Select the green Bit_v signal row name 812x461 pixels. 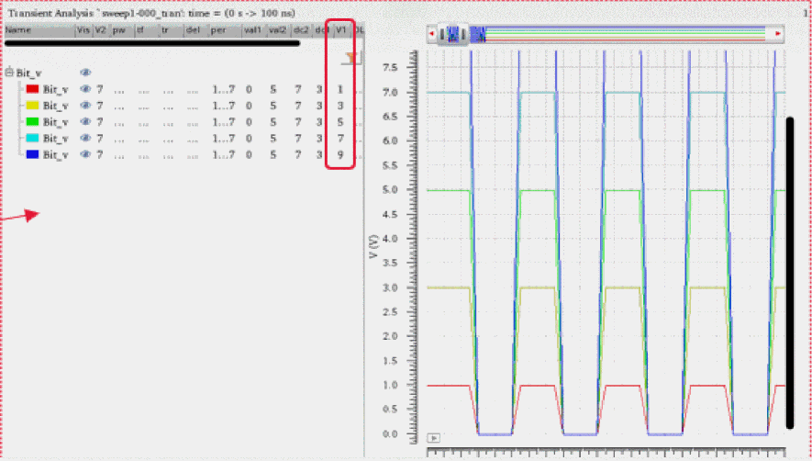point(56,122)
